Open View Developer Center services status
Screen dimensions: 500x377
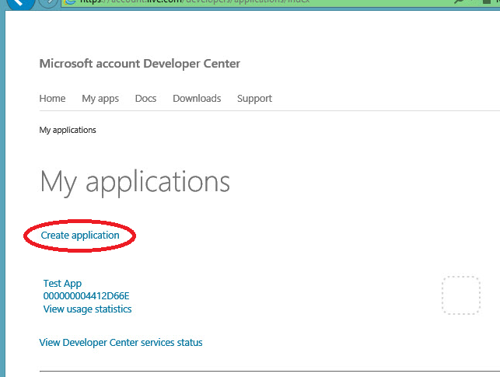pyautogui.click(x=121, y=342)
